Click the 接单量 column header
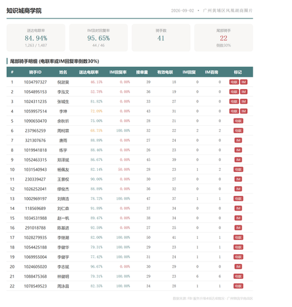 pyautogui.click(x=142, y=72)
